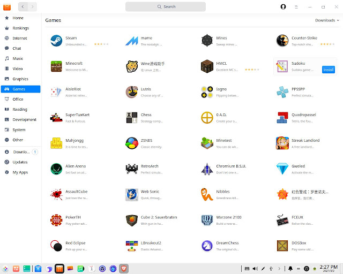This screenshot has height=274, width=343.
Task: Open the ZSNES app icon
Action: click(x=132, y=143)
